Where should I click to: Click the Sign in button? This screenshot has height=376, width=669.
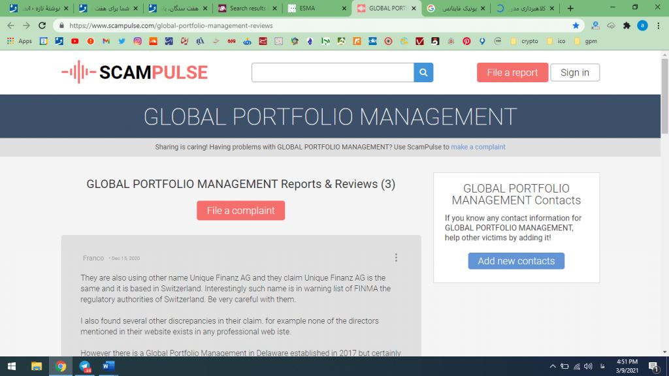pyautogui.click(x=574, y=72)
